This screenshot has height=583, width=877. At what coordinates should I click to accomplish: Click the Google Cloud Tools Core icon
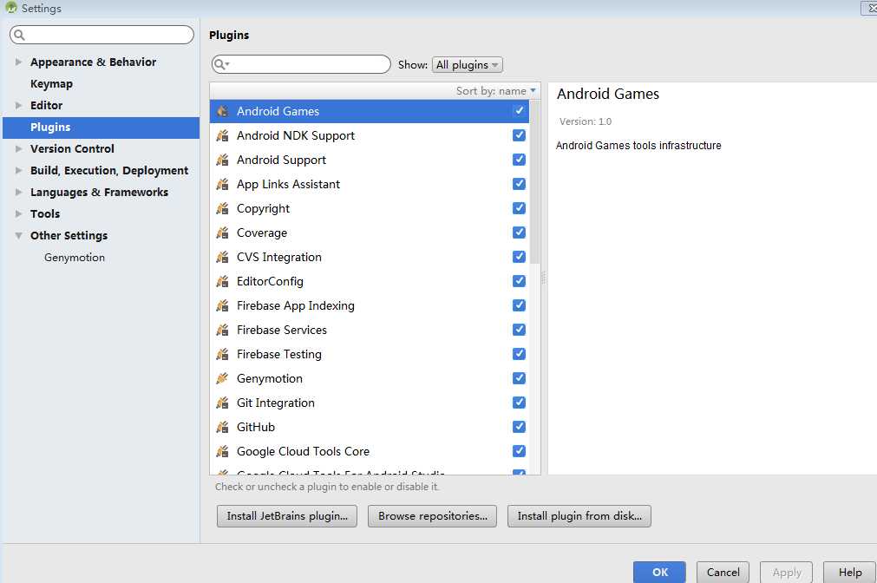[x=223, y=451]
